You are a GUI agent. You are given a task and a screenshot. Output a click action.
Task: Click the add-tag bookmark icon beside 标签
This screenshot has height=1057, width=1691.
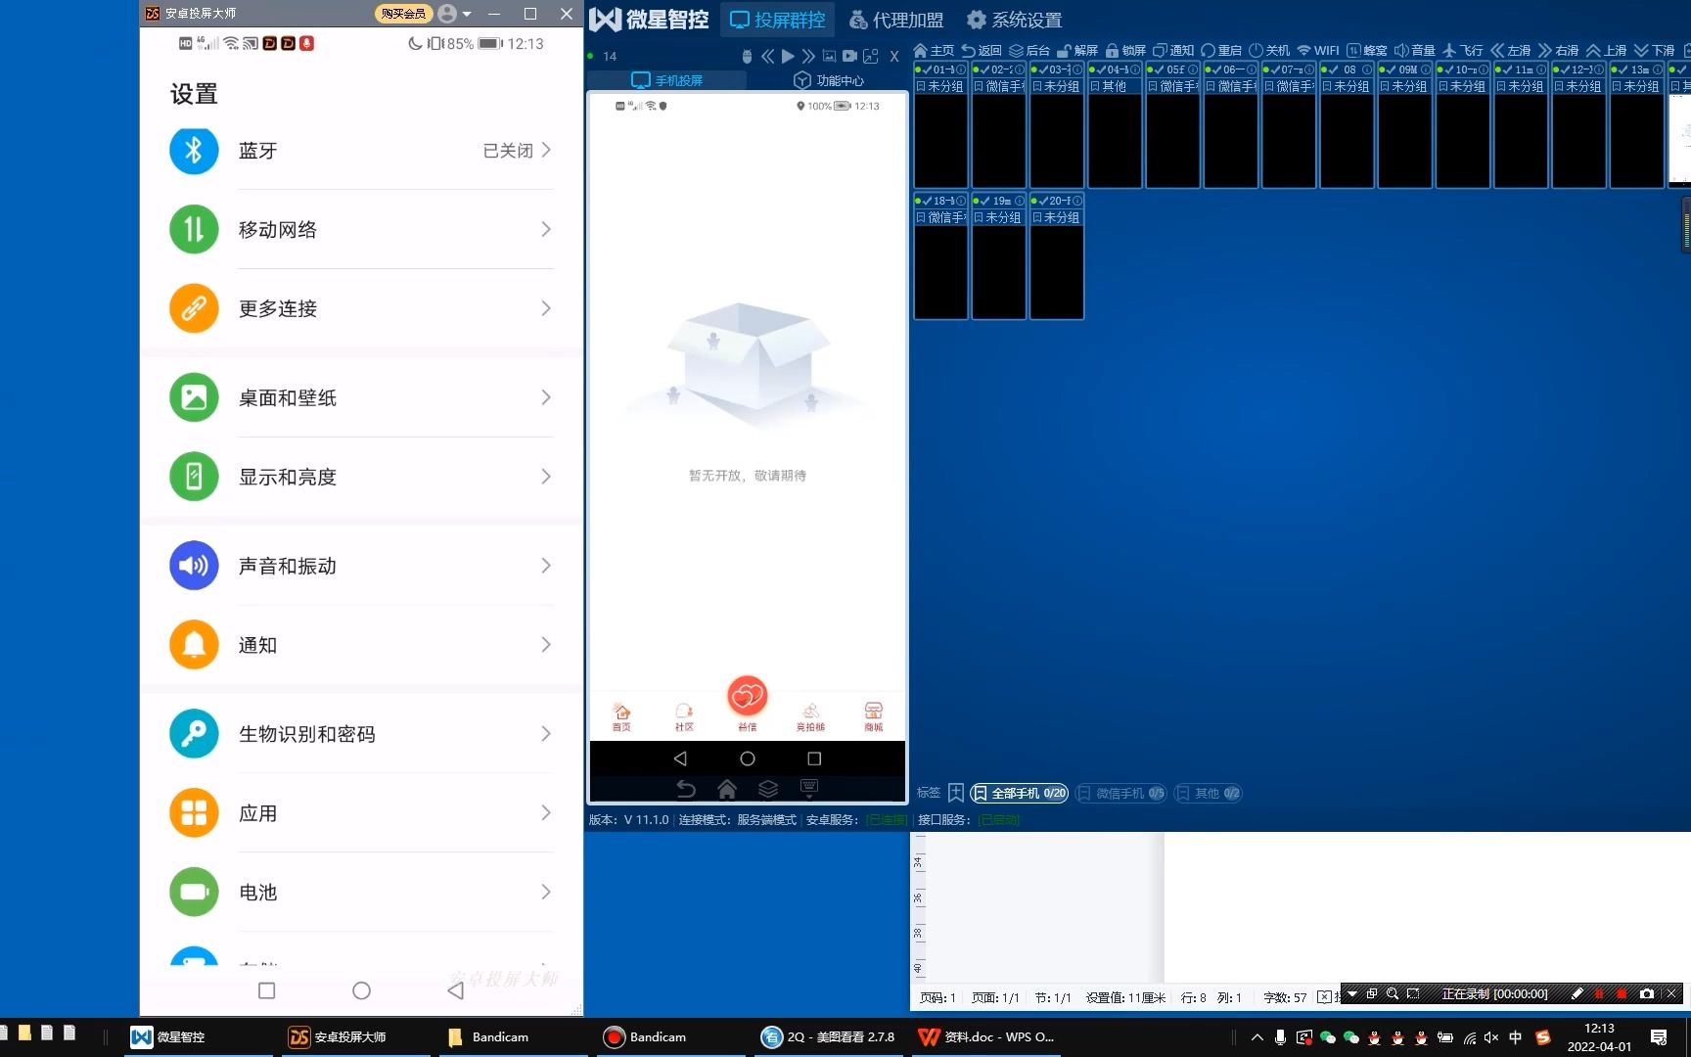[955, 793]
